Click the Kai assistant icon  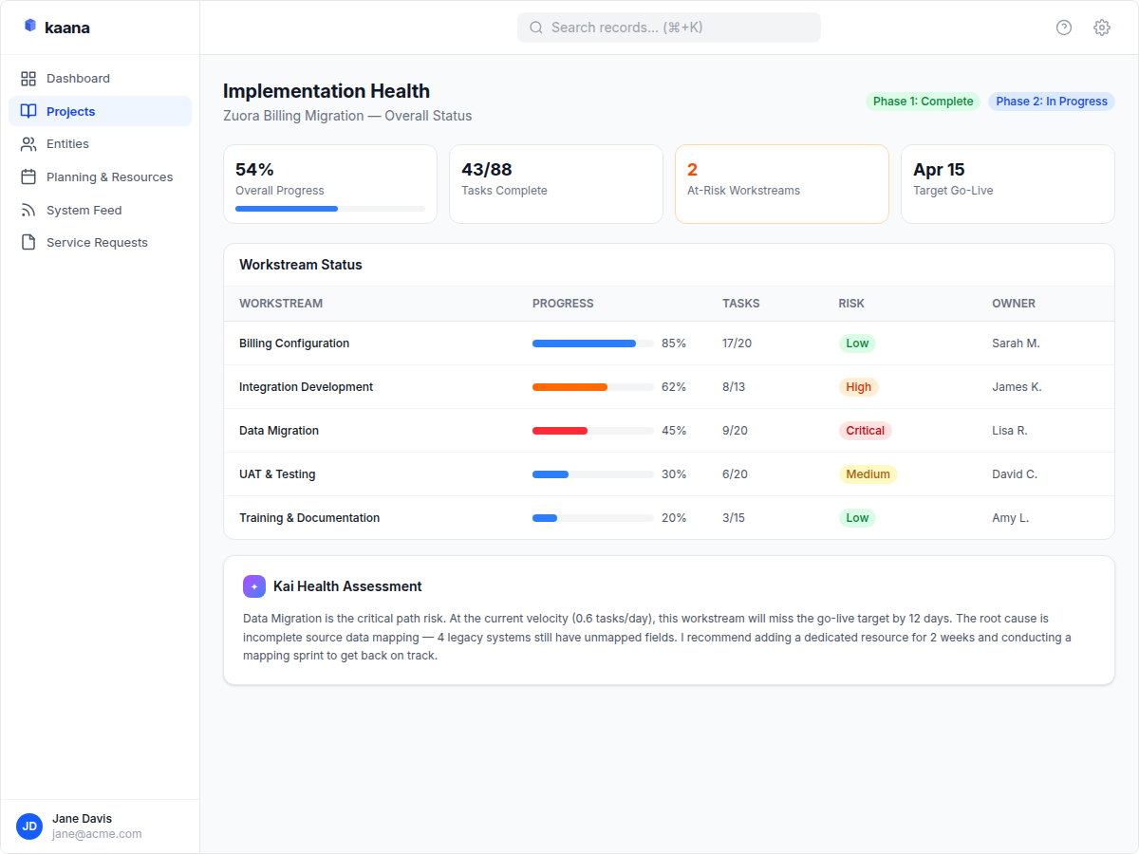tap(253, 586)
